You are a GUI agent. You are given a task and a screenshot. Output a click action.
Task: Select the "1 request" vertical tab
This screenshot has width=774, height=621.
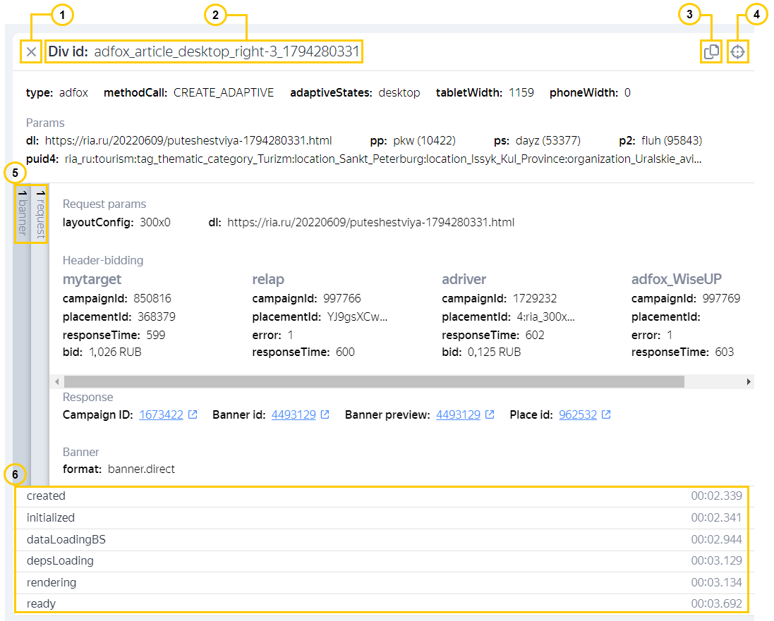tap(40, 212)
